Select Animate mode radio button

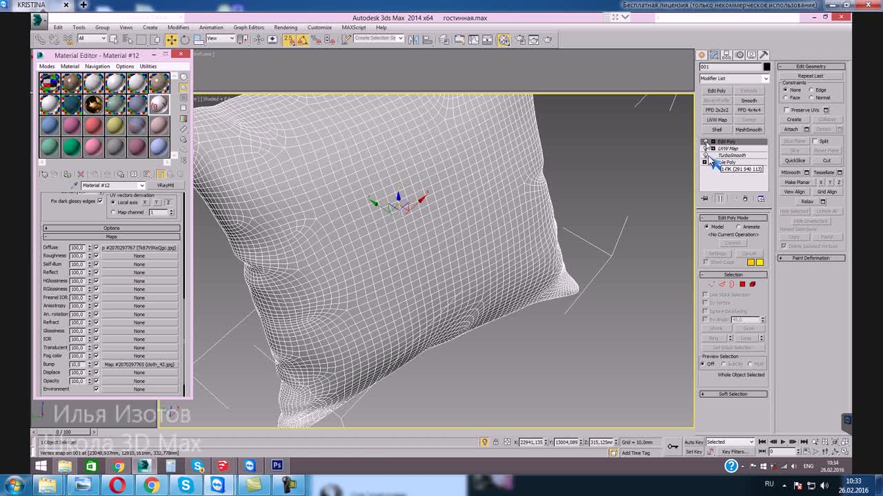tap(739, 227)
